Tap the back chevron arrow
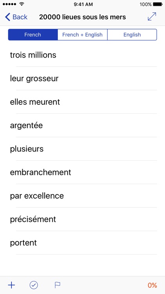Image resolution: width=165 pixels, height=294 pixels. (x=7, y=17)
